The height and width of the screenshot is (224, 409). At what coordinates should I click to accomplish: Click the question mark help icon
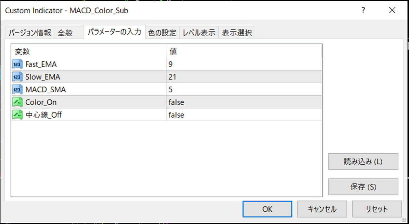363,10
